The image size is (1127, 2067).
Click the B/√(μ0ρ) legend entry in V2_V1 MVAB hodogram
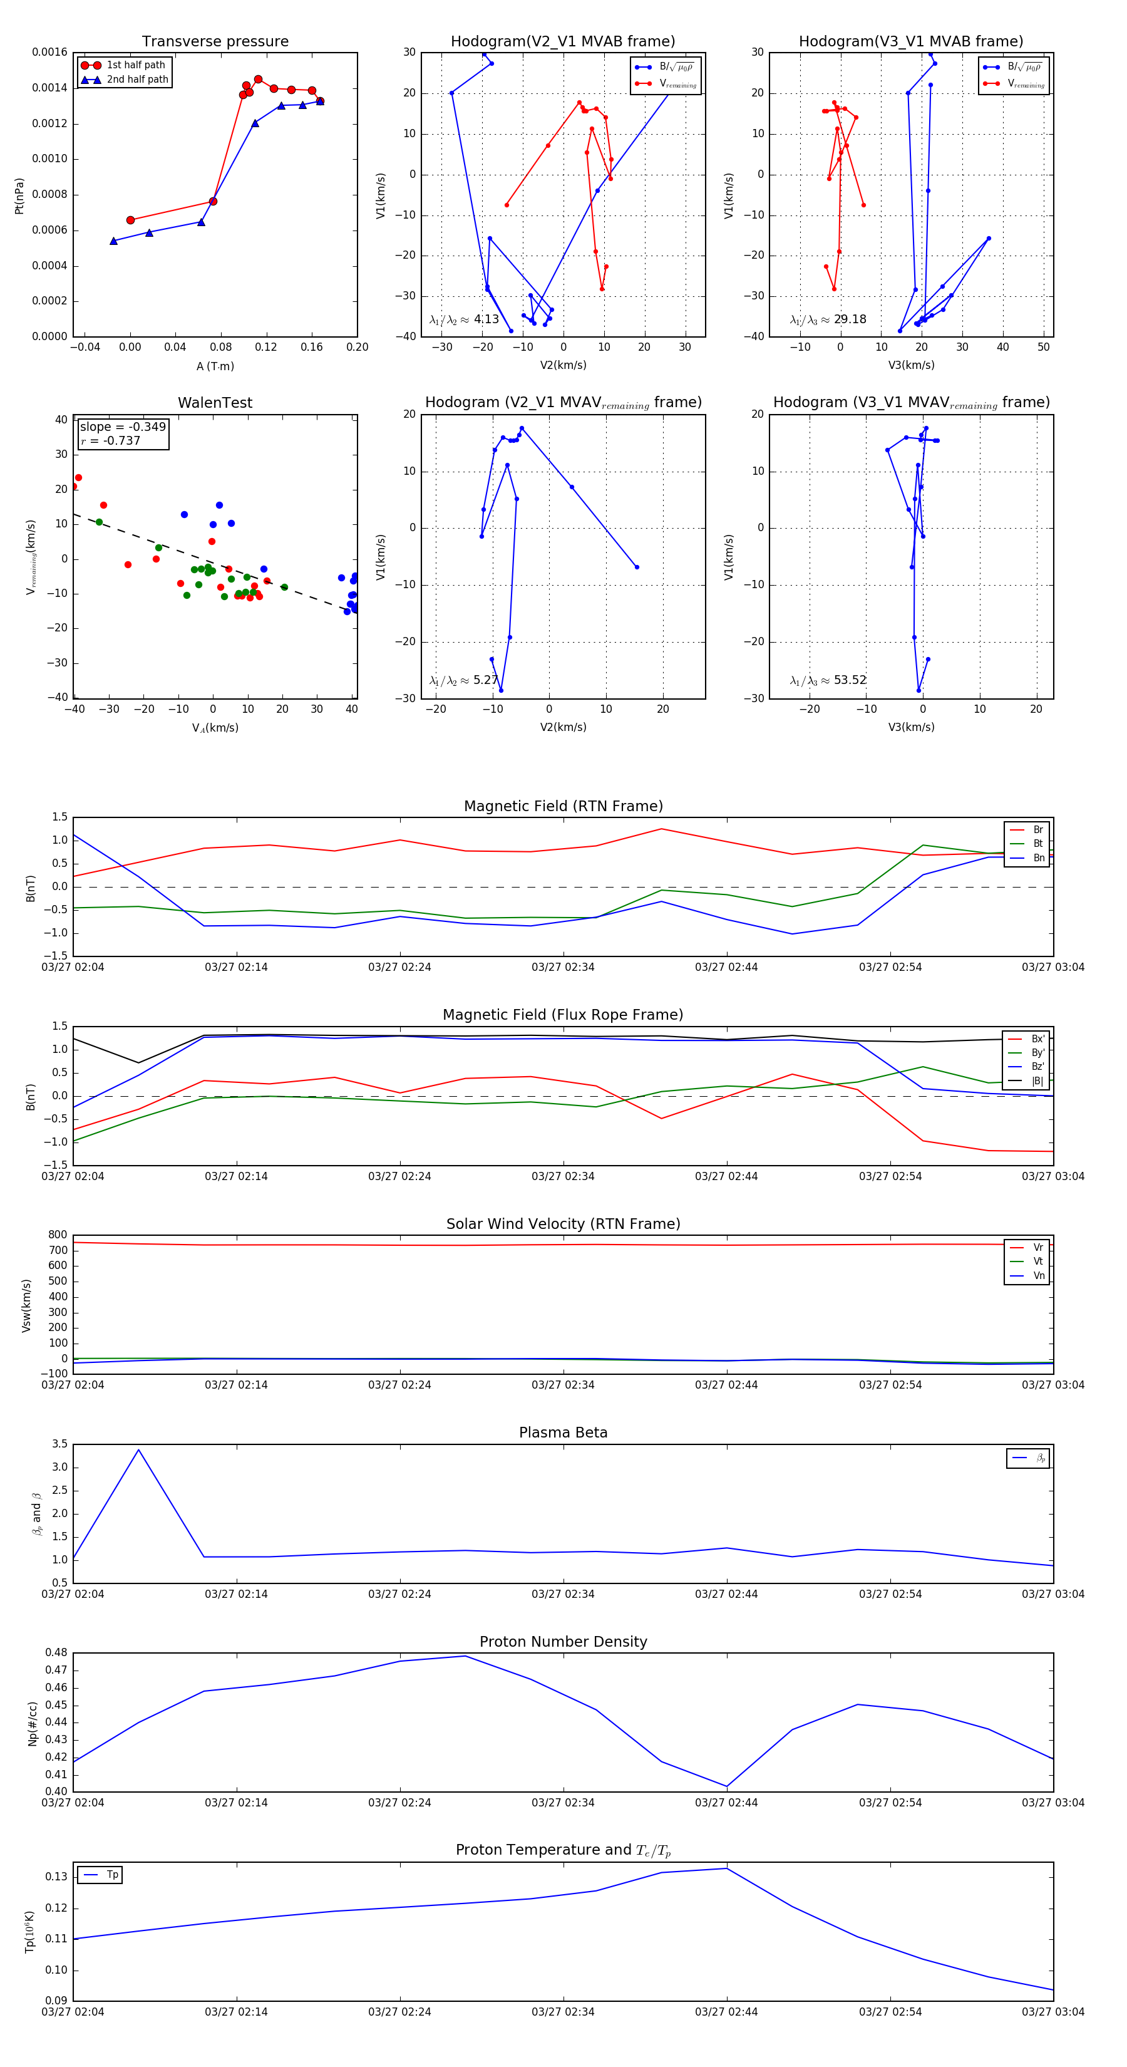click(x=666, y=66)
